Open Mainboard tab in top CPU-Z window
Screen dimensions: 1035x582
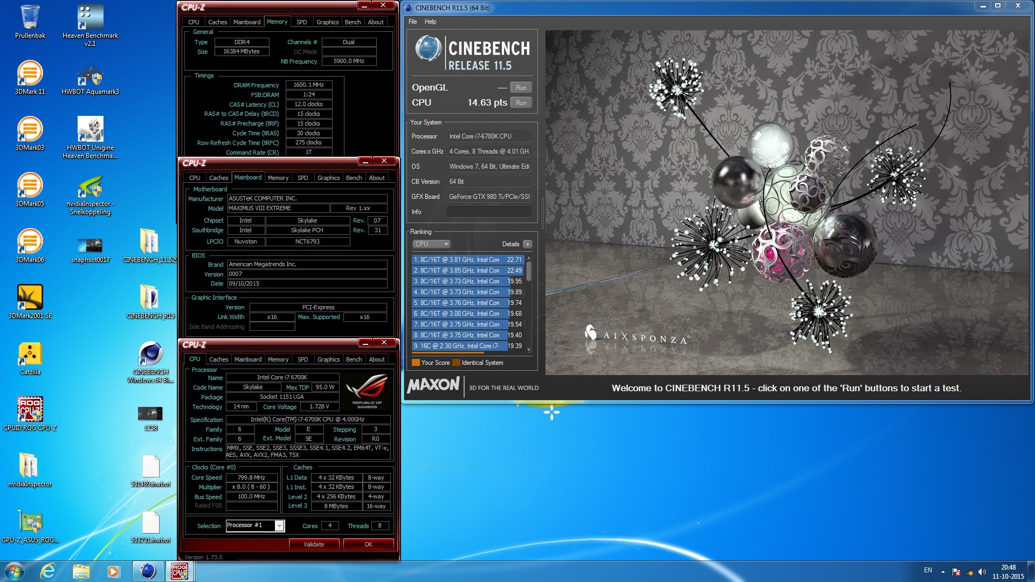click(x=247, y=22)
